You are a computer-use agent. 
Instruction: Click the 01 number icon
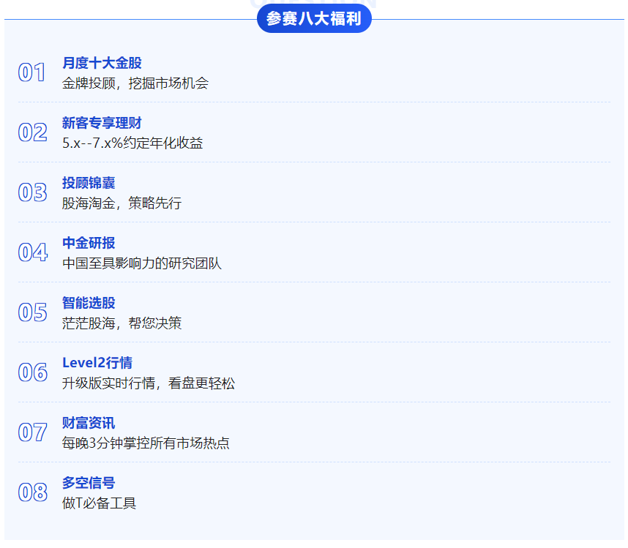tap(32, 72)
